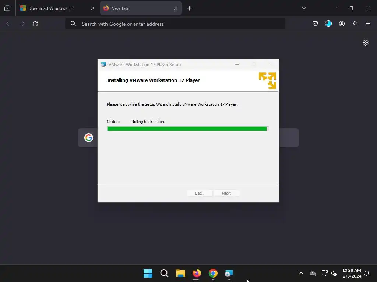Select the New Tab tab
Screen dimensions: 377x282
click(x=141, y=8)
